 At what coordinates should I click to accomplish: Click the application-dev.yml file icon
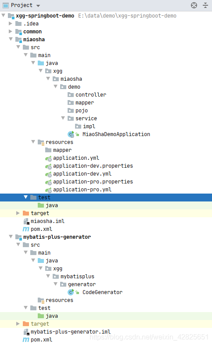pyautogui.click(x=48, y=174)
